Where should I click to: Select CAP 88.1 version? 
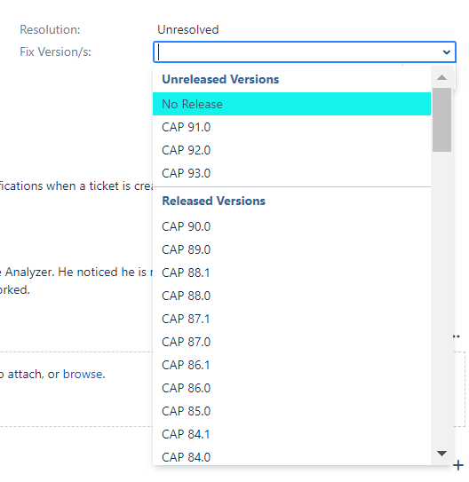pyautogui.click(x=291, y=273)
